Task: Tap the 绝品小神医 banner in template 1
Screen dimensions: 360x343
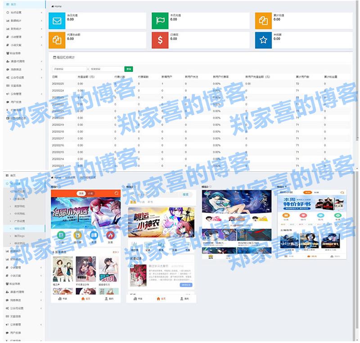Action: click(x=85, y=213)
